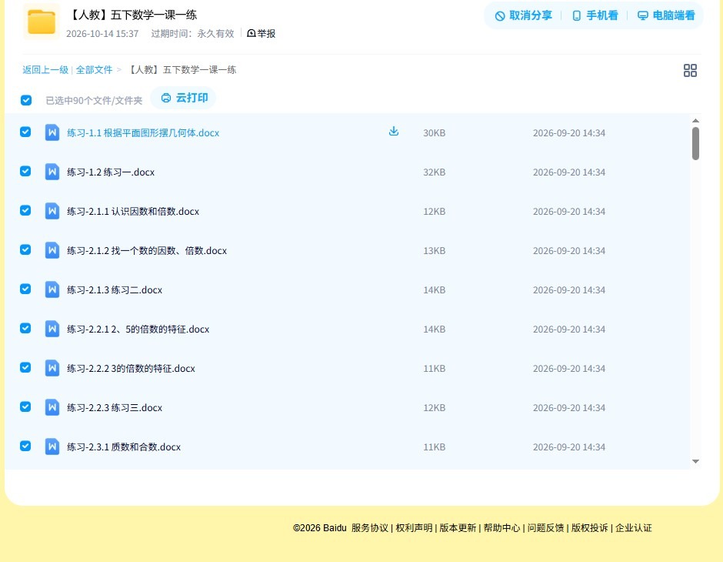Click 32KB size of 练习-1.2 row

click(435, 172)
